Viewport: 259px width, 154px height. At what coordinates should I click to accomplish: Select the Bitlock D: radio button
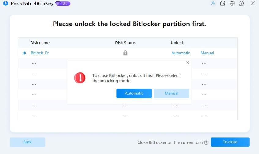click(24, 53)
